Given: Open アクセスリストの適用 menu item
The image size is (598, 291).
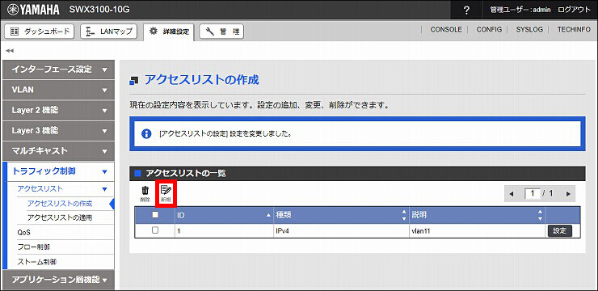Looking at the screenshot, I should pyautogui.click(x=60, y=217).
